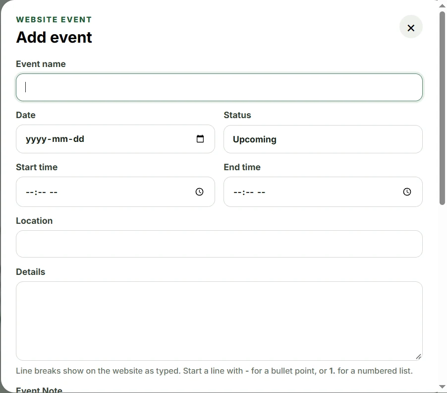The image size is (447, 393).
Task: Click the Event name label
Action: (x=41, y=64)
